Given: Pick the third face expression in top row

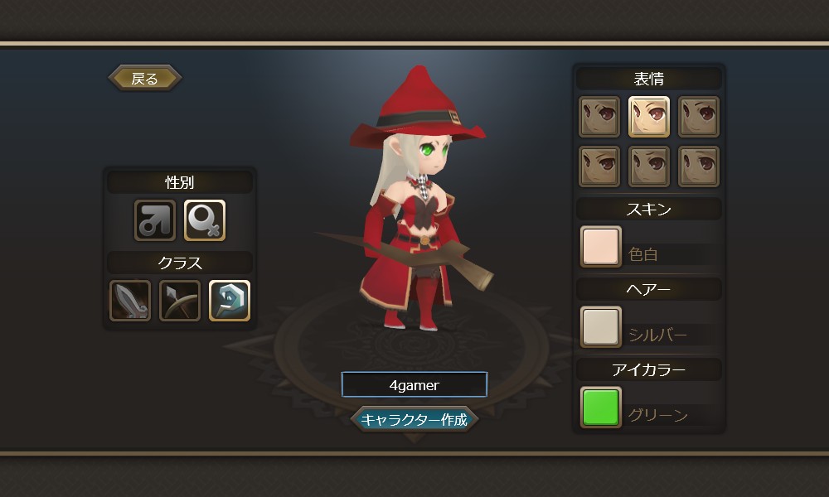Looking at the screenshot, I should click(698, 117).
